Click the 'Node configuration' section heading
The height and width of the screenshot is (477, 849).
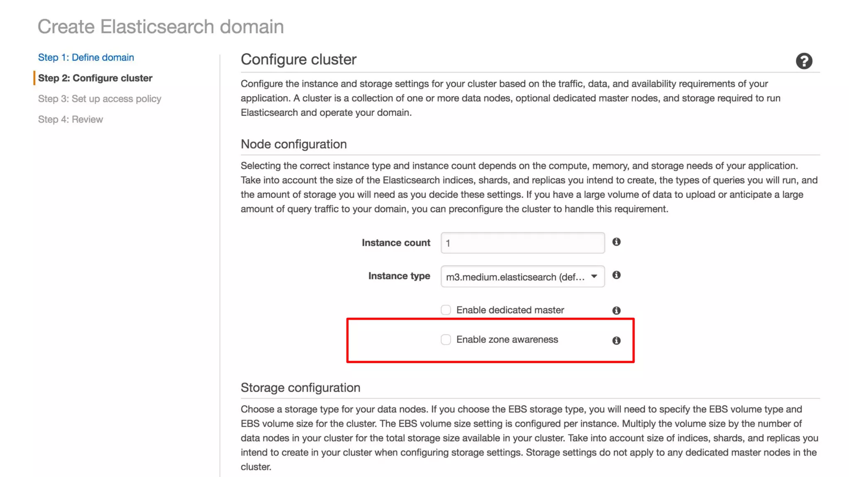(294, 144)
